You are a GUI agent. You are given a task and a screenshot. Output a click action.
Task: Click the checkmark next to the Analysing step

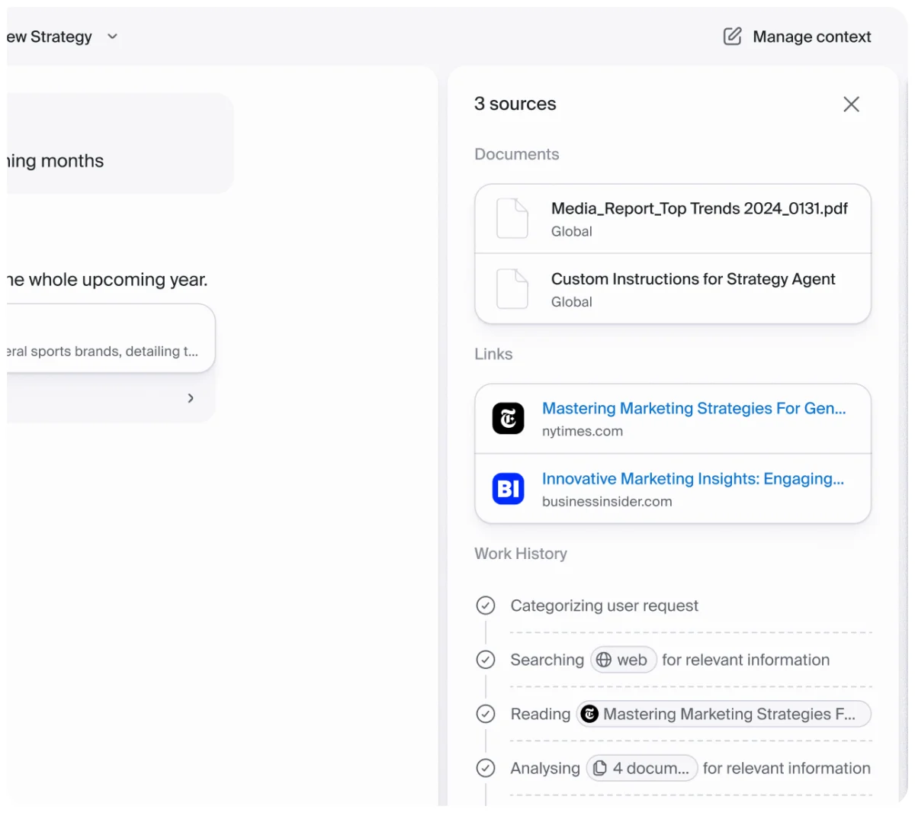click(486, 768)
